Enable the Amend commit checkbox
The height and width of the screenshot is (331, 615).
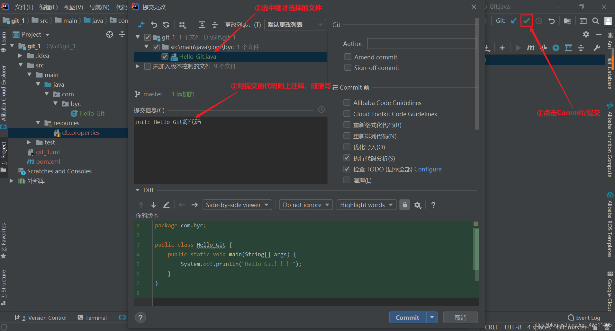348,57
